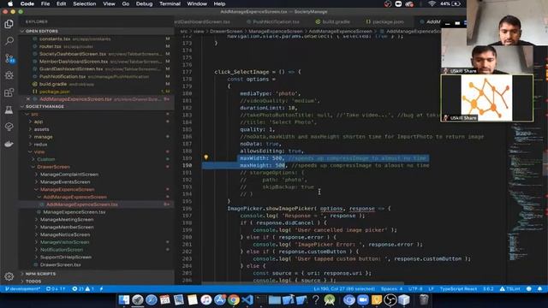Viewport: 548px width, 308px height.
Task: Open the Extensions view
Action: [9, 92]
